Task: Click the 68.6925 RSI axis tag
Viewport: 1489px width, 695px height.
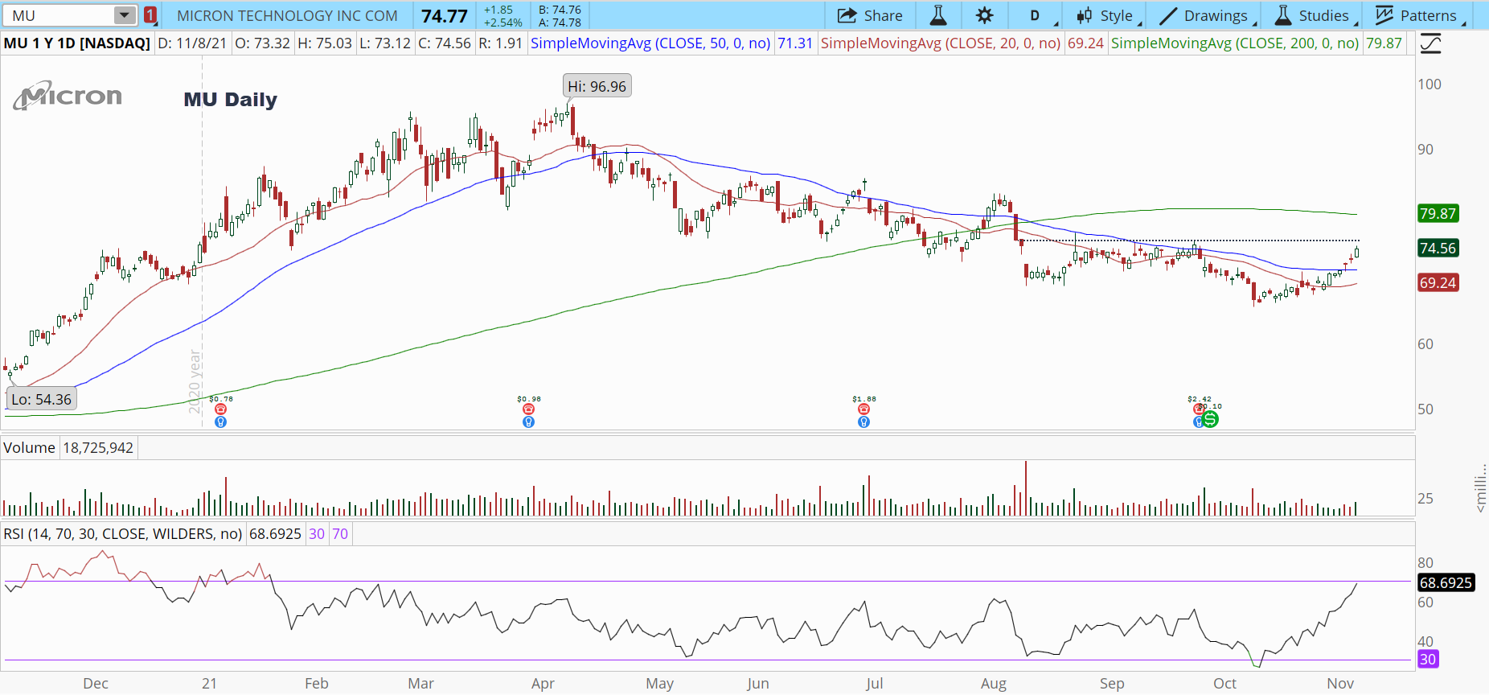Action: pyautogui.click(x=1446, y=583)
